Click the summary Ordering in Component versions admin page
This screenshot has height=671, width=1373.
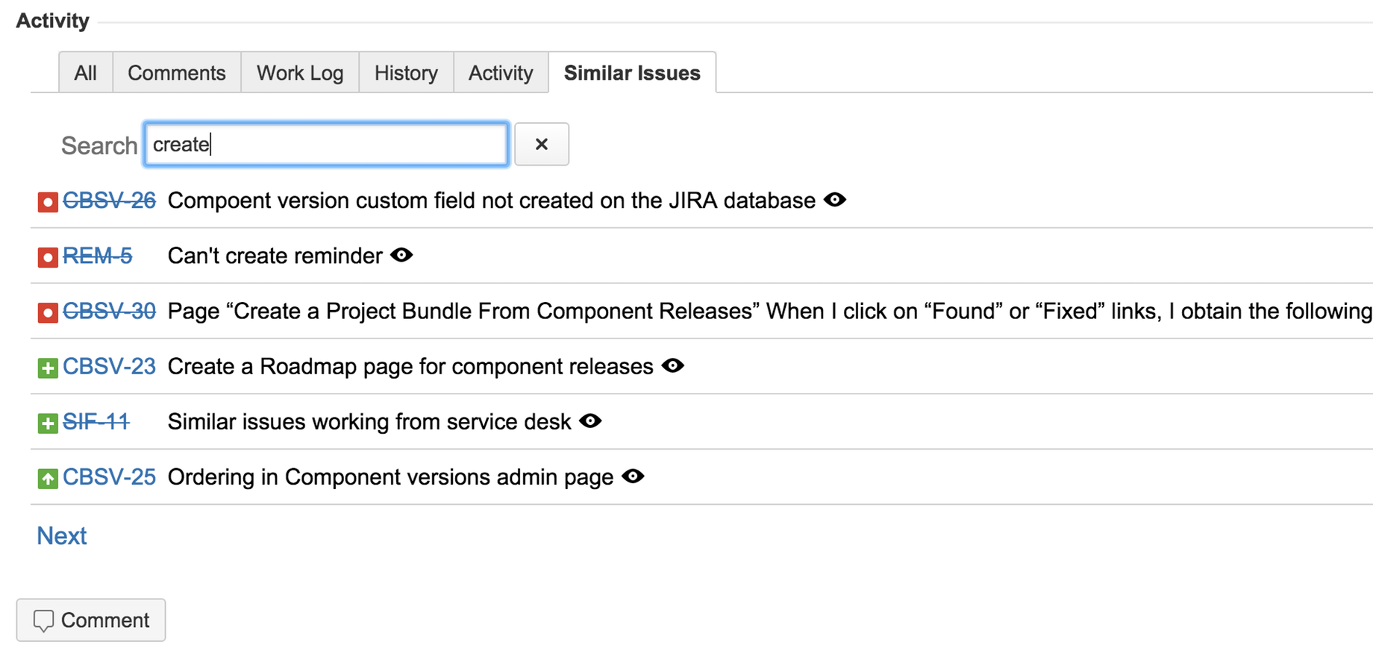click(390, 476)
